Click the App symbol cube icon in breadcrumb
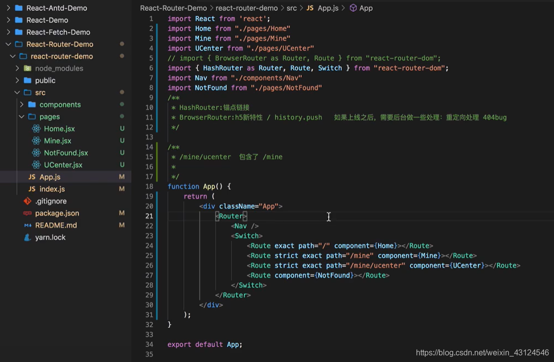The image size is (554, 362). coord(353,8)
